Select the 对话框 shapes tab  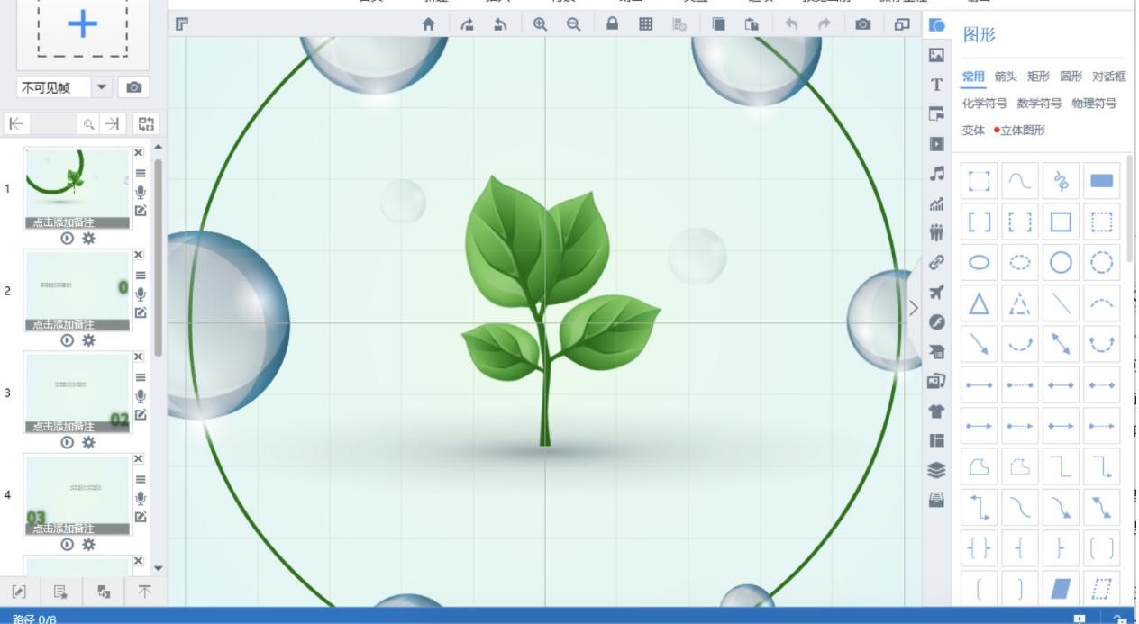click(1109, 77)
